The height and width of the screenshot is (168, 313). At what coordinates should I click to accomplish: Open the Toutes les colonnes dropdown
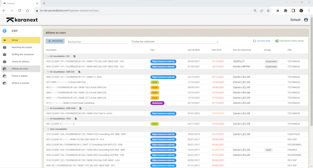click(175, 42)
